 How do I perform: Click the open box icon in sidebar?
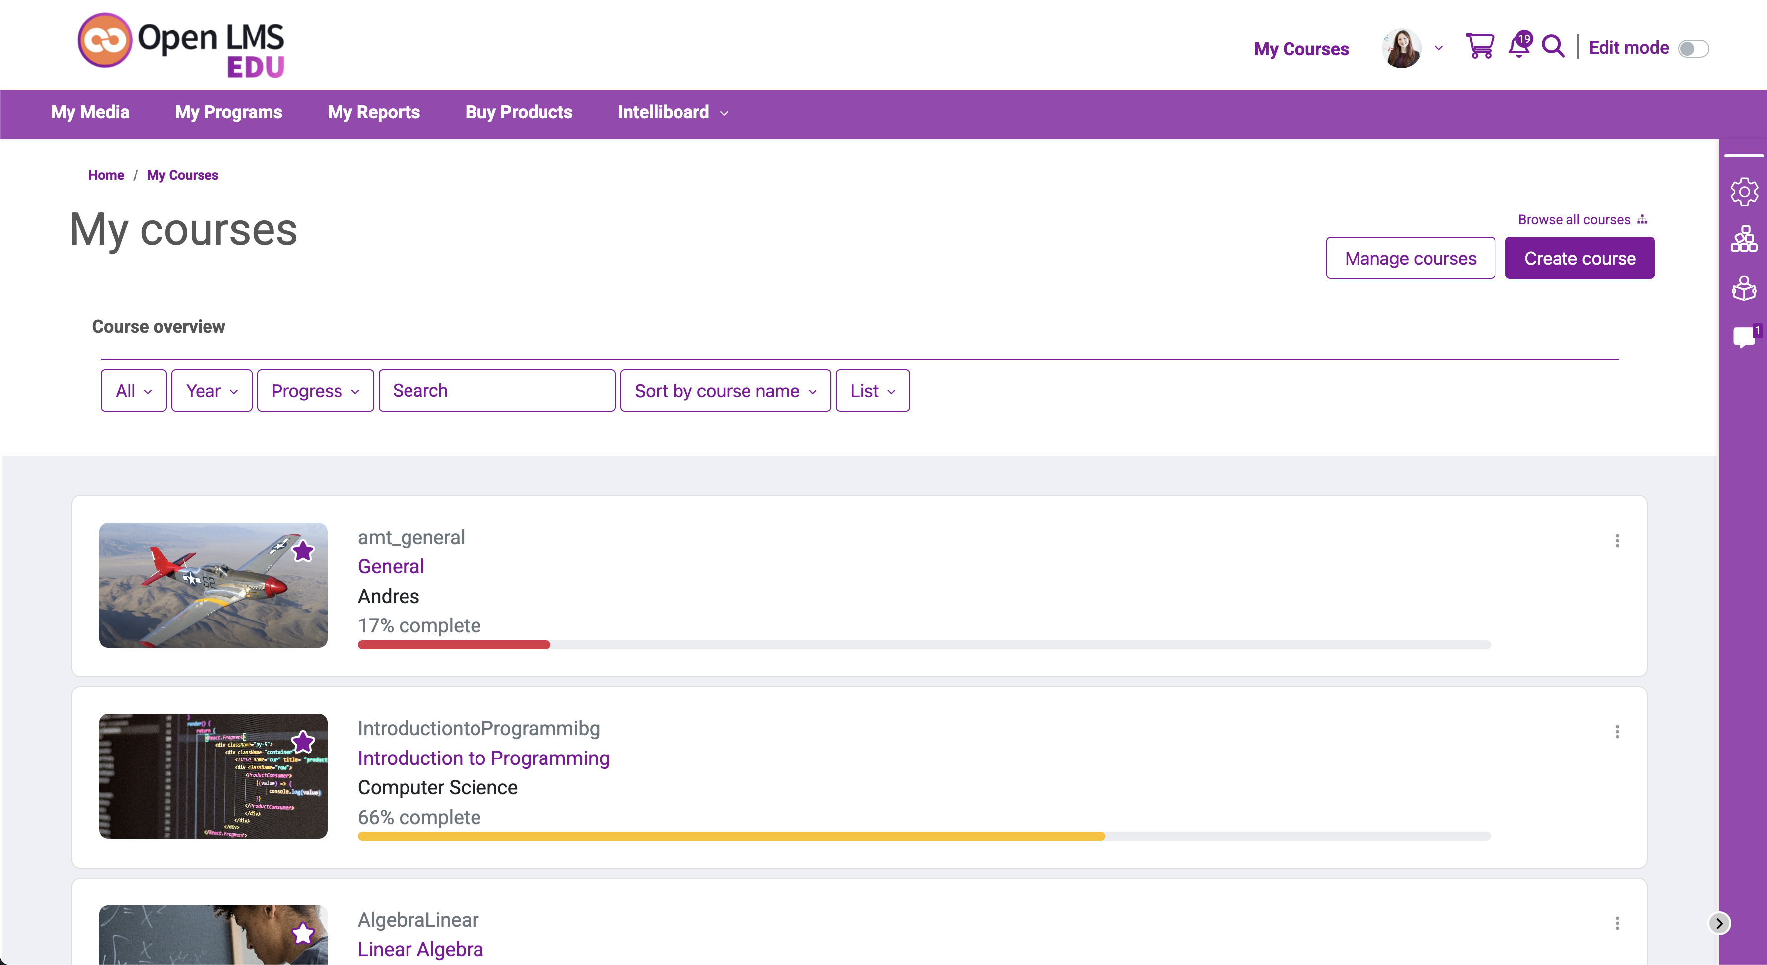pos(1744,288)
